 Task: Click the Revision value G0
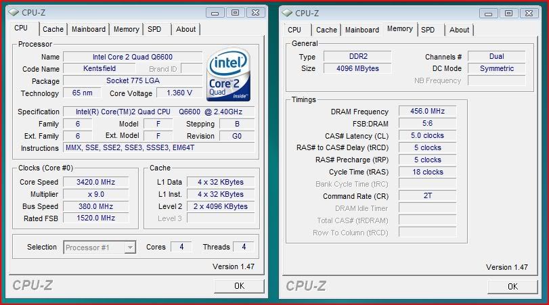click(x=237, y=136)
